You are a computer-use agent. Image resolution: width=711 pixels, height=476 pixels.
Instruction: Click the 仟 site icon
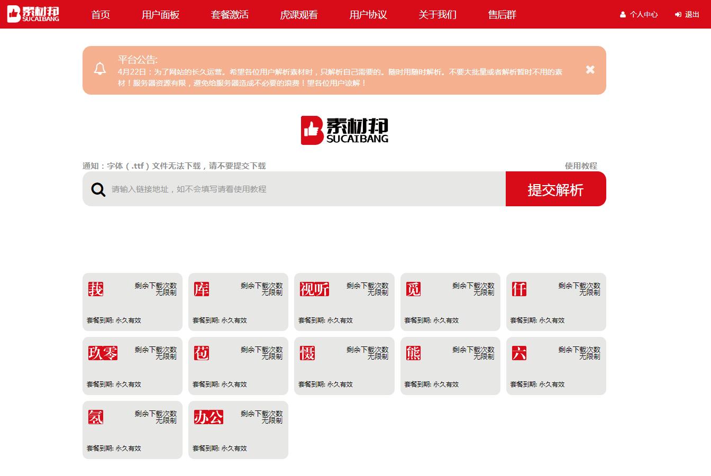tap(519, 289)
